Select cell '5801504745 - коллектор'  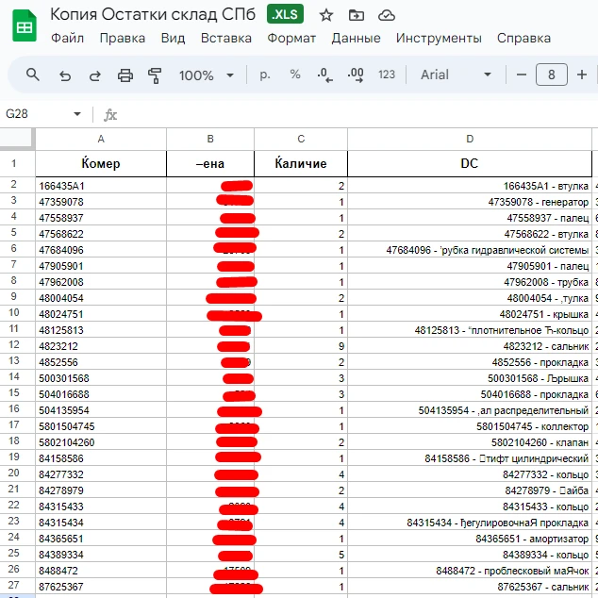point(470,425)
